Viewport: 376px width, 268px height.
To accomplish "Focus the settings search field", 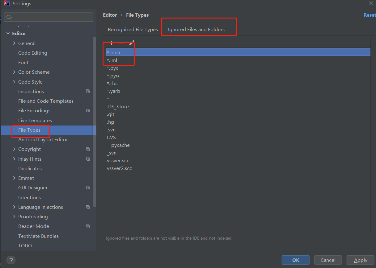I will [49, 17].
